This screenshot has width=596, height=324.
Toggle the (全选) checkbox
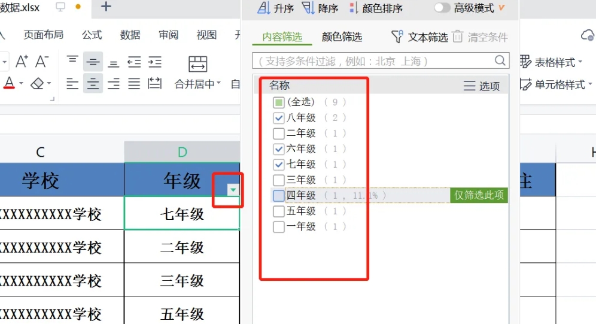pyautogui.click(x=279, y=102)
